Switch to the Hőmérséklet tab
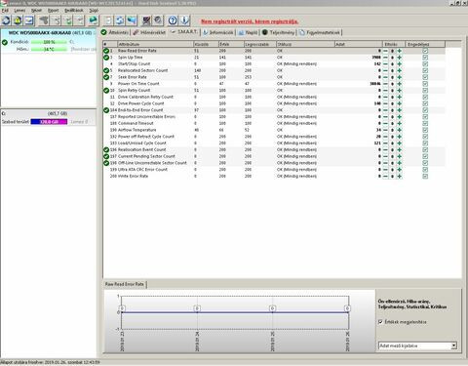Screen dimensions: 468x366 pyautogui.click(x=149, y=32)
